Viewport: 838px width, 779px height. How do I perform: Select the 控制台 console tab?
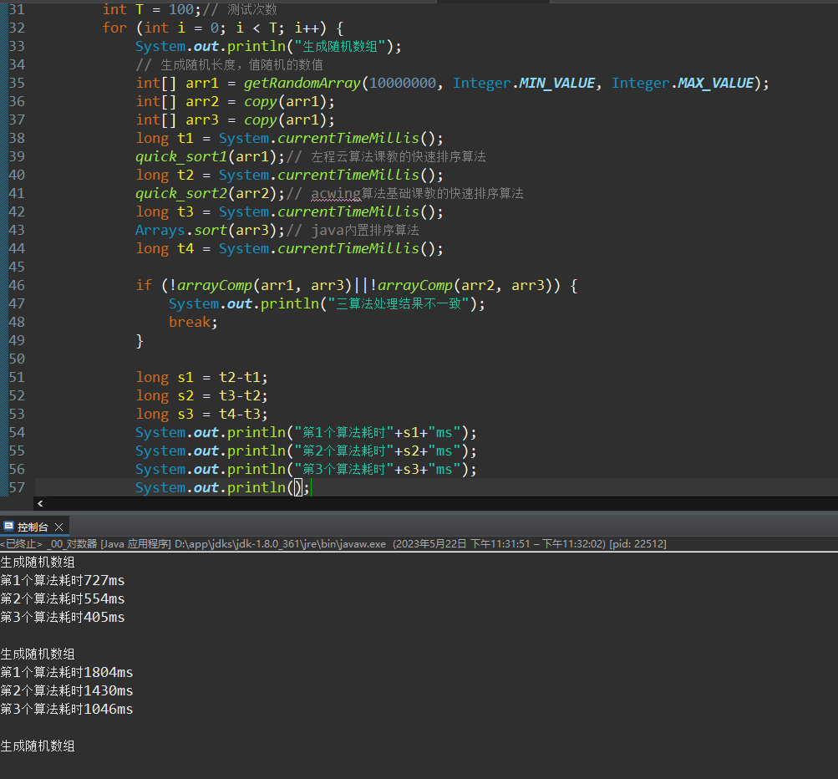(33, 527)
